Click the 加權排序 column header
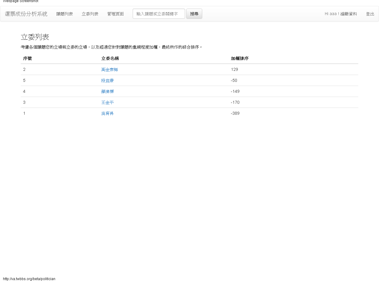The width and height of the screenshot is (379, 281). click(240, 58)
